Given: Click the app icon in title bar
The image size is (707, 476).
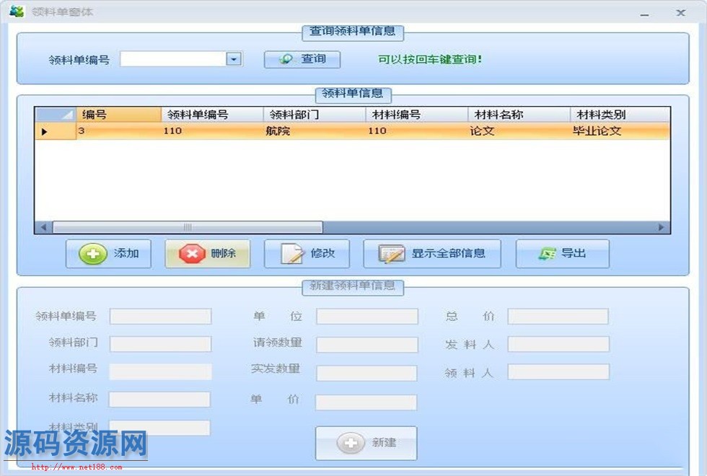Looking at the screenshot, I should pyautogui.click(x=17, y=12).
